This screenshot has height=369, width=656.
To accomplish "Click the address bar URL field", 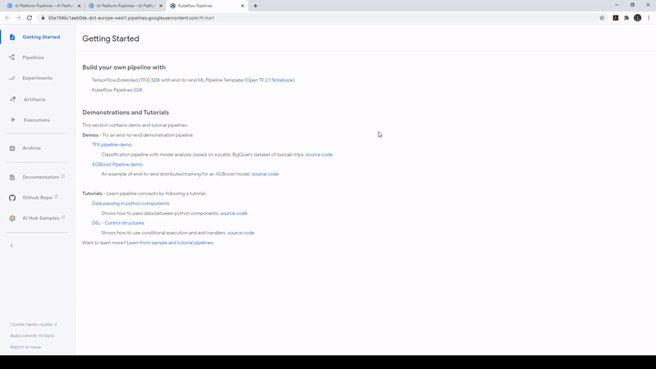I will [x=318, y=18].
